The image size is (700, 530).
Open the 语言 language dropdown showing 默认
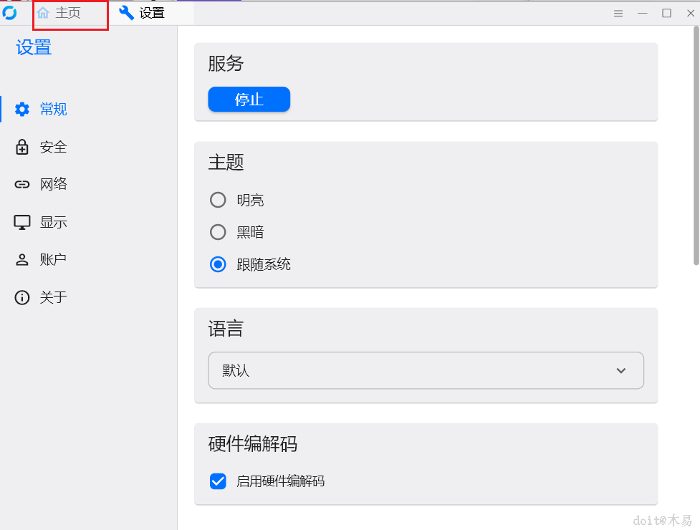click(x=426, y=370)
